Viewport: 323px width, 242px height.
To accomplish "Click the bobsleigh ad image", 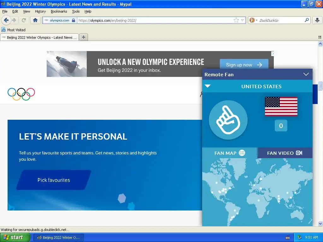I will 67,64.
